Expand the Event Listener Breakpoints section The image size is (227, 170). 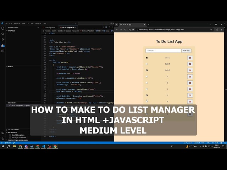[17, 140]
